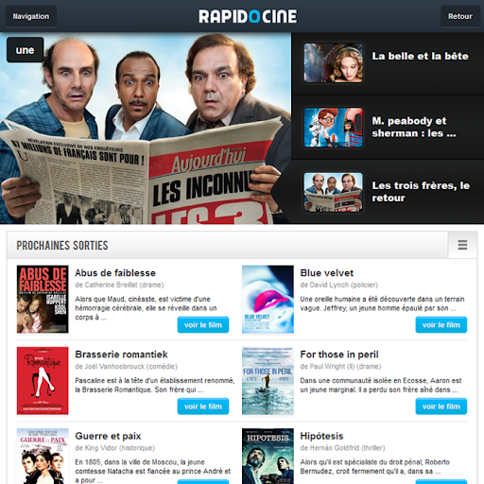Click voir le film for Blue velvet
The height and width of the screenshot is (484, 484).
(x=441, y=325)
